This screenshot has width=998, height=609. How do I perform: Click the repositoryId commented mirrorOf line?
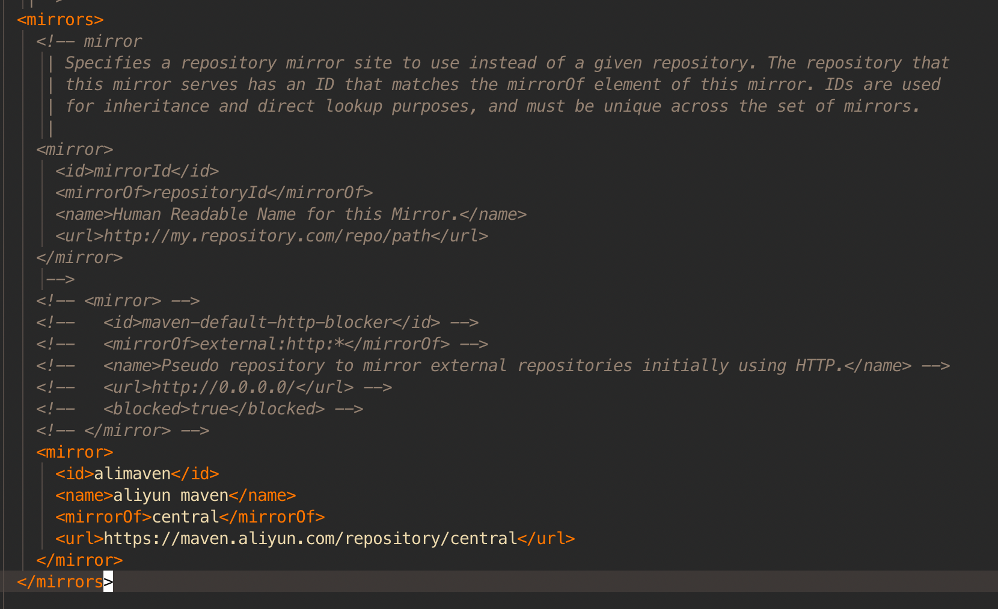(x=214, y=193)
